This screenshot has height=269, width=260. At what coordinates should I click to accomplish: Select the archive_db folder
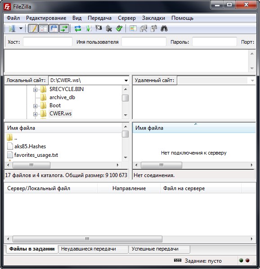point(62,97)
